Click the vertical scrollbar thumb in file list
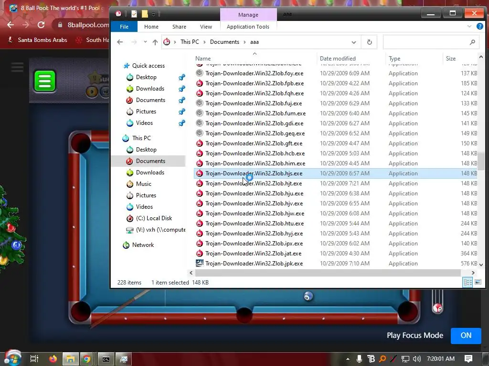Image resolution: width=489 pixels, height=366 pixels. click(x=481, y=161)
